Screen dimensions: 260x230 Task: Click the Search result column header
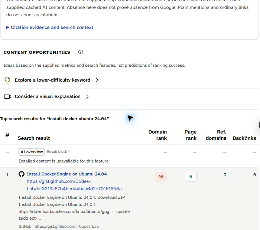tap(34, 138)
